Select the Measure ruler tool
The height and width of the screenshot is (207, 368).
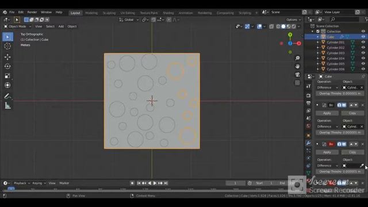7,106
